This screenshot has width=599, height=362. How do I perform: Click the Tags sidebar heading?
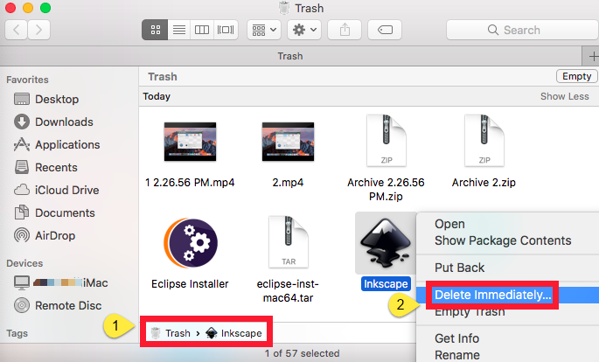pyautogui.click(x=17, y=333)
